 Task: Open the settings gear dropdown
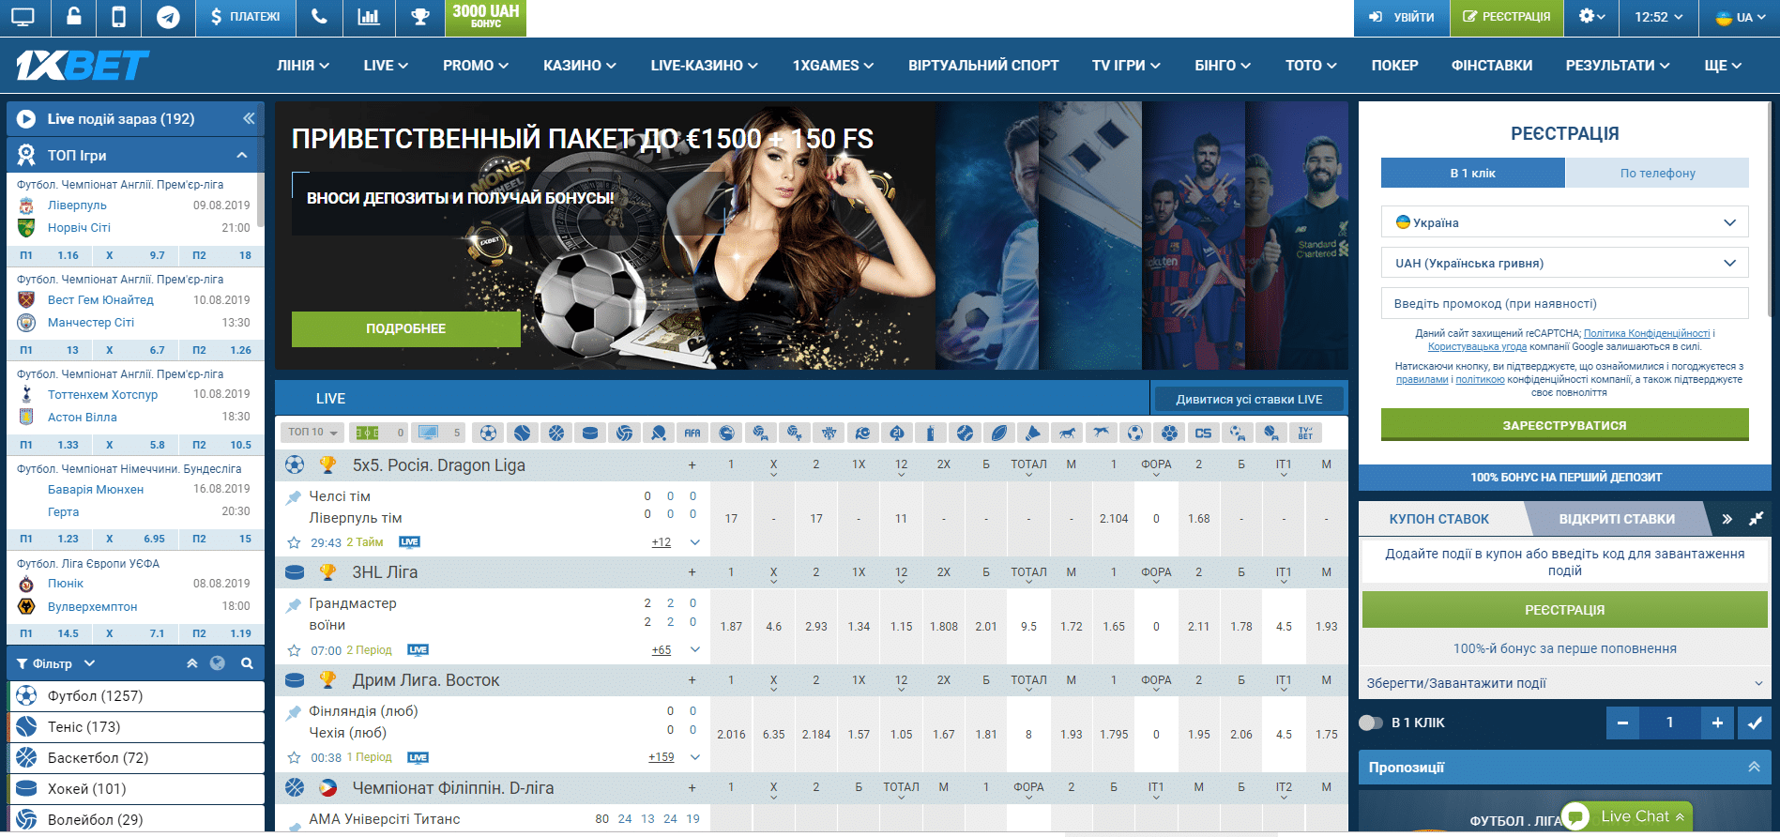coord(1591,17)
